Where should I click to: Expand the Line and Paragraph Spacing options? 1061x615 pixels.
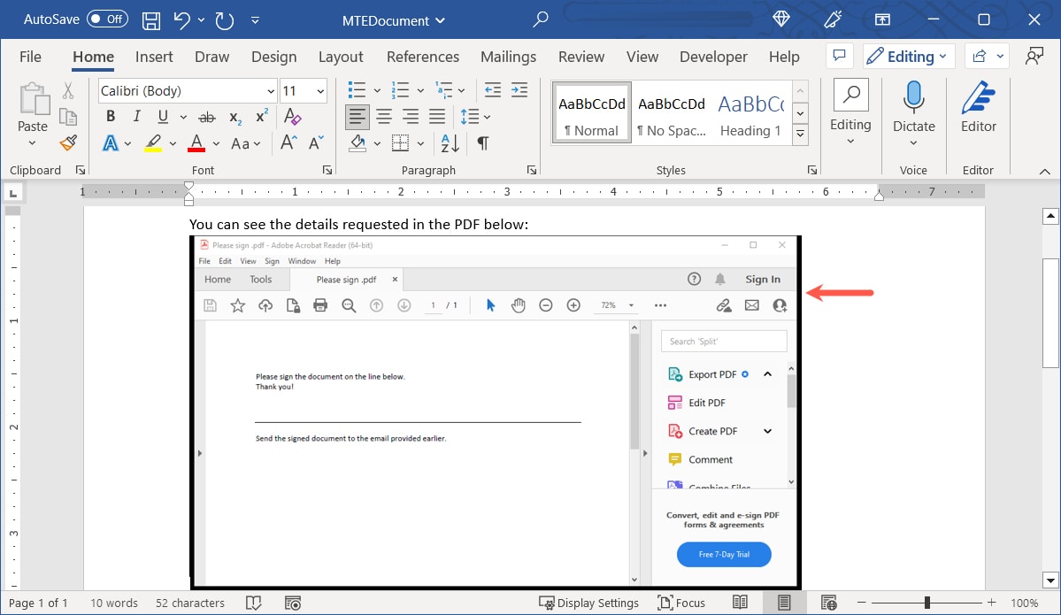point(475,116)
